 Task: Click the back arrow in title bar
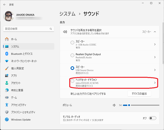tap(5, 5)
